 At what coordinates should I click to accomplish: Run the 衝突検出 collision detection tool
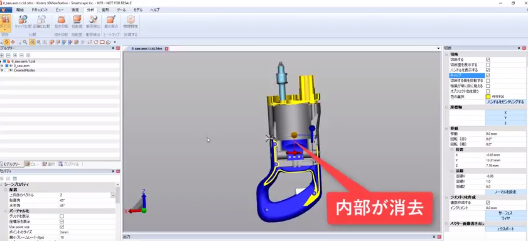coord(94,22)
